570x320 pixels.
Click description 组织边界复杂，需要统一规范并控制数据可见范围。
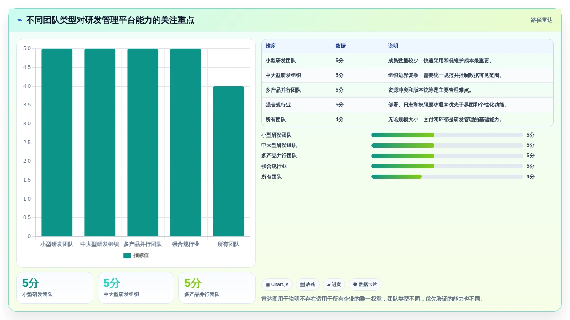click(x=445, y=75)
